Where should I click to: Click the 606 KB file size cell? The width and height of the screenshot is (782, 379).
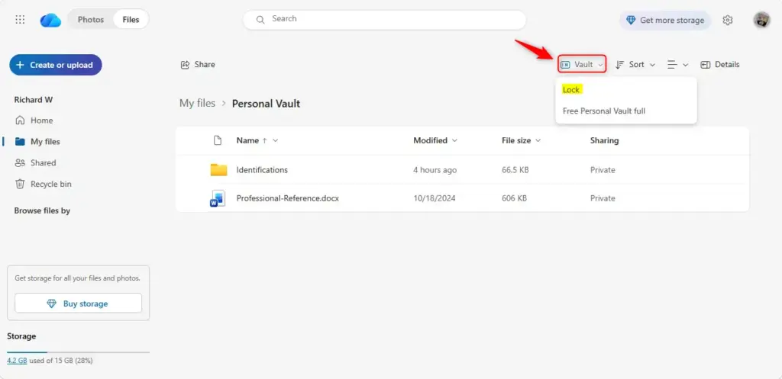[514, 198]
